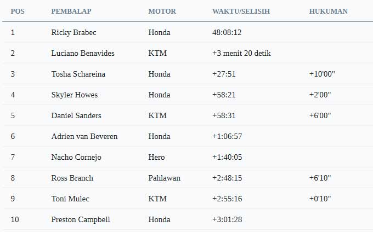This screenshot has width=373, height=232.
Task: Click Toni Mulec's name
Action: click(x=70, y=199)
